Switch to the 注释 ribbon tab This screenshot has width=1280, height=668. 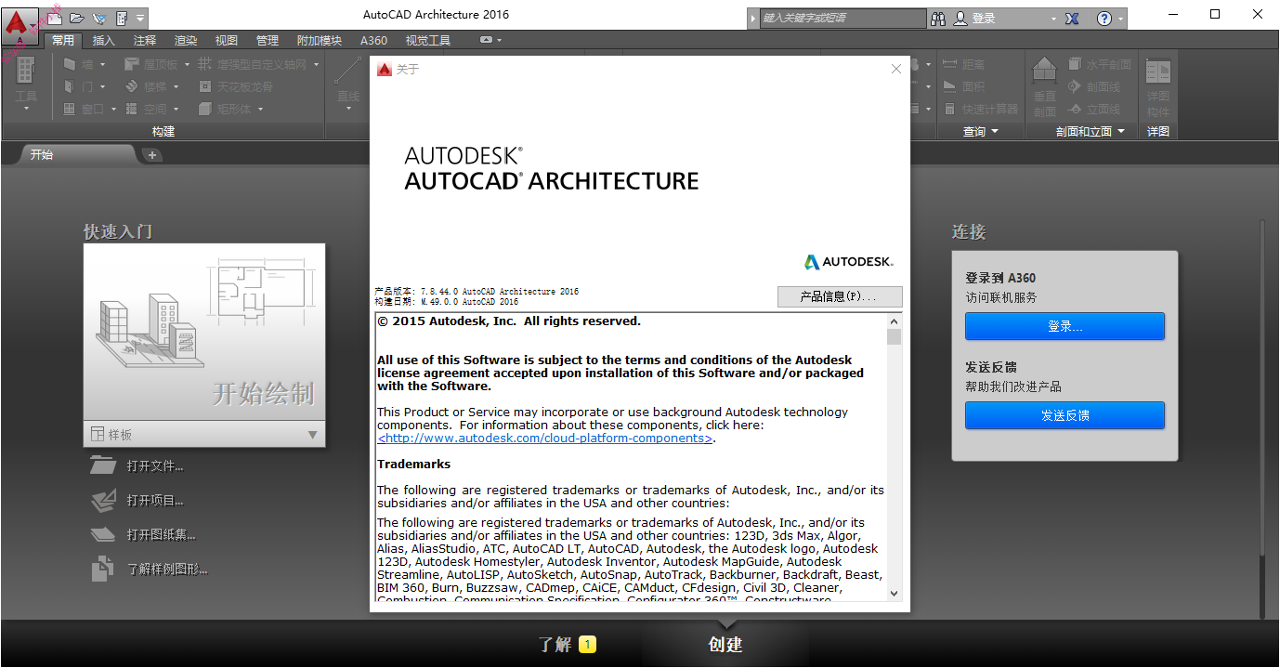(145, 40)
